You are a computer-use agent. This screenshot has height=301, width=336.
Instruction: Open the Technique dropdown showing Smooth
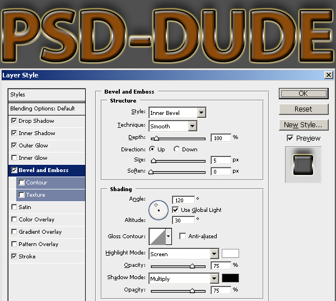click(x=173, y=126)
